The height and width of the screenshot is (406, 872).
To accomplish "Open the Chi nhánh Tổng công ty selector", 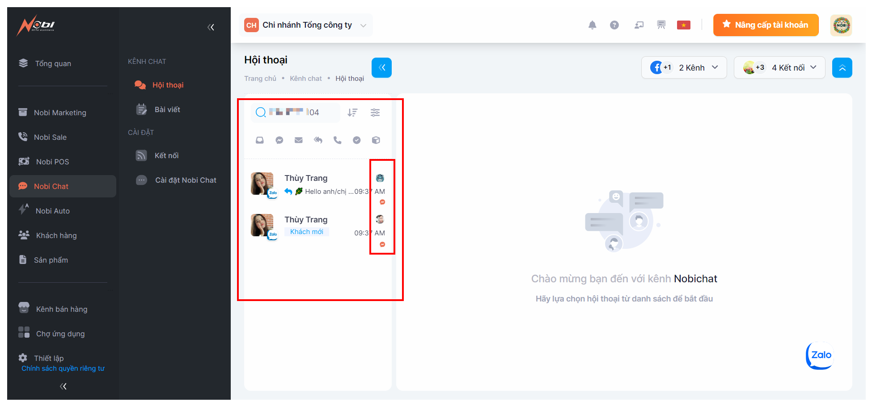I will coord(308,25).
